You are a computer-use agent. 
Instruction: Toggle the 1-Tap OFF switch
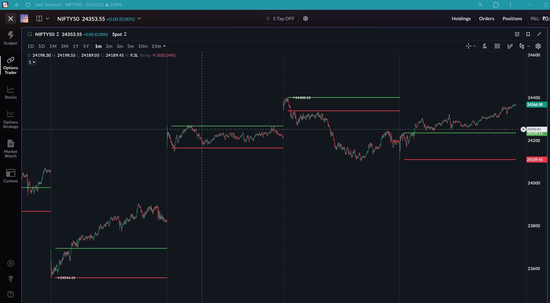(280, 18)
